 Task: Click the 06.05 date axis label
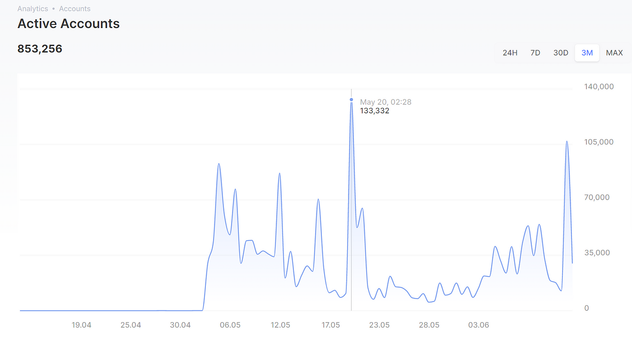click(230, 325)
